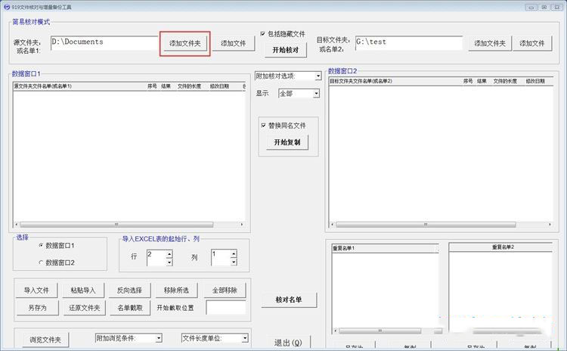Click 退出(Q) button
The height and width of the screenshot is (351, 567).
(288, 343)
